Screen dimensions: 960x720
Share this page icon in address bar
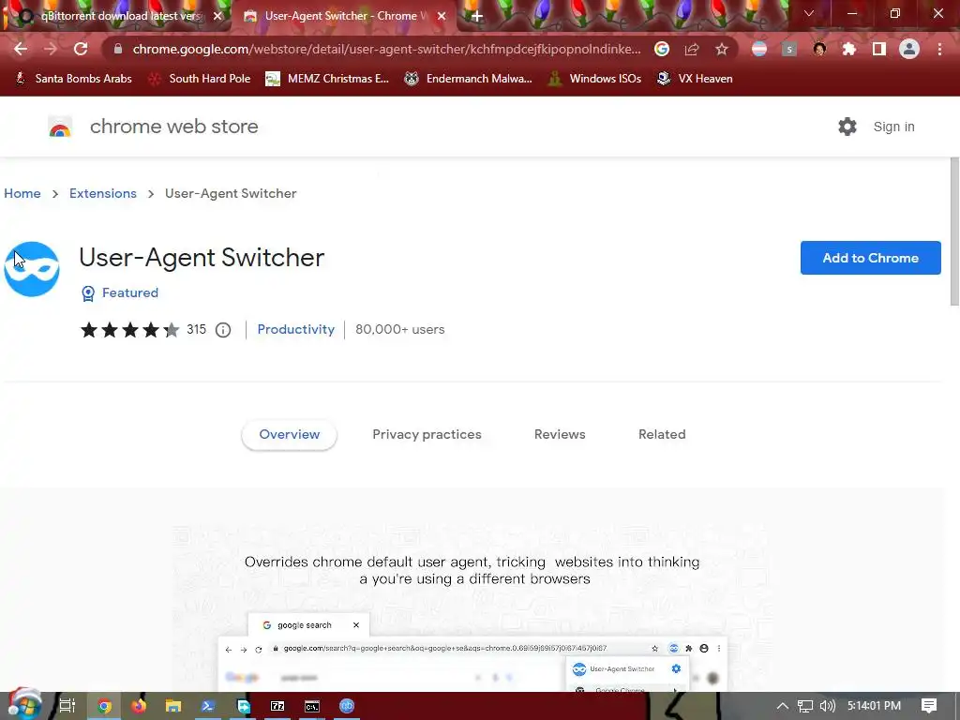coord(692,49)
